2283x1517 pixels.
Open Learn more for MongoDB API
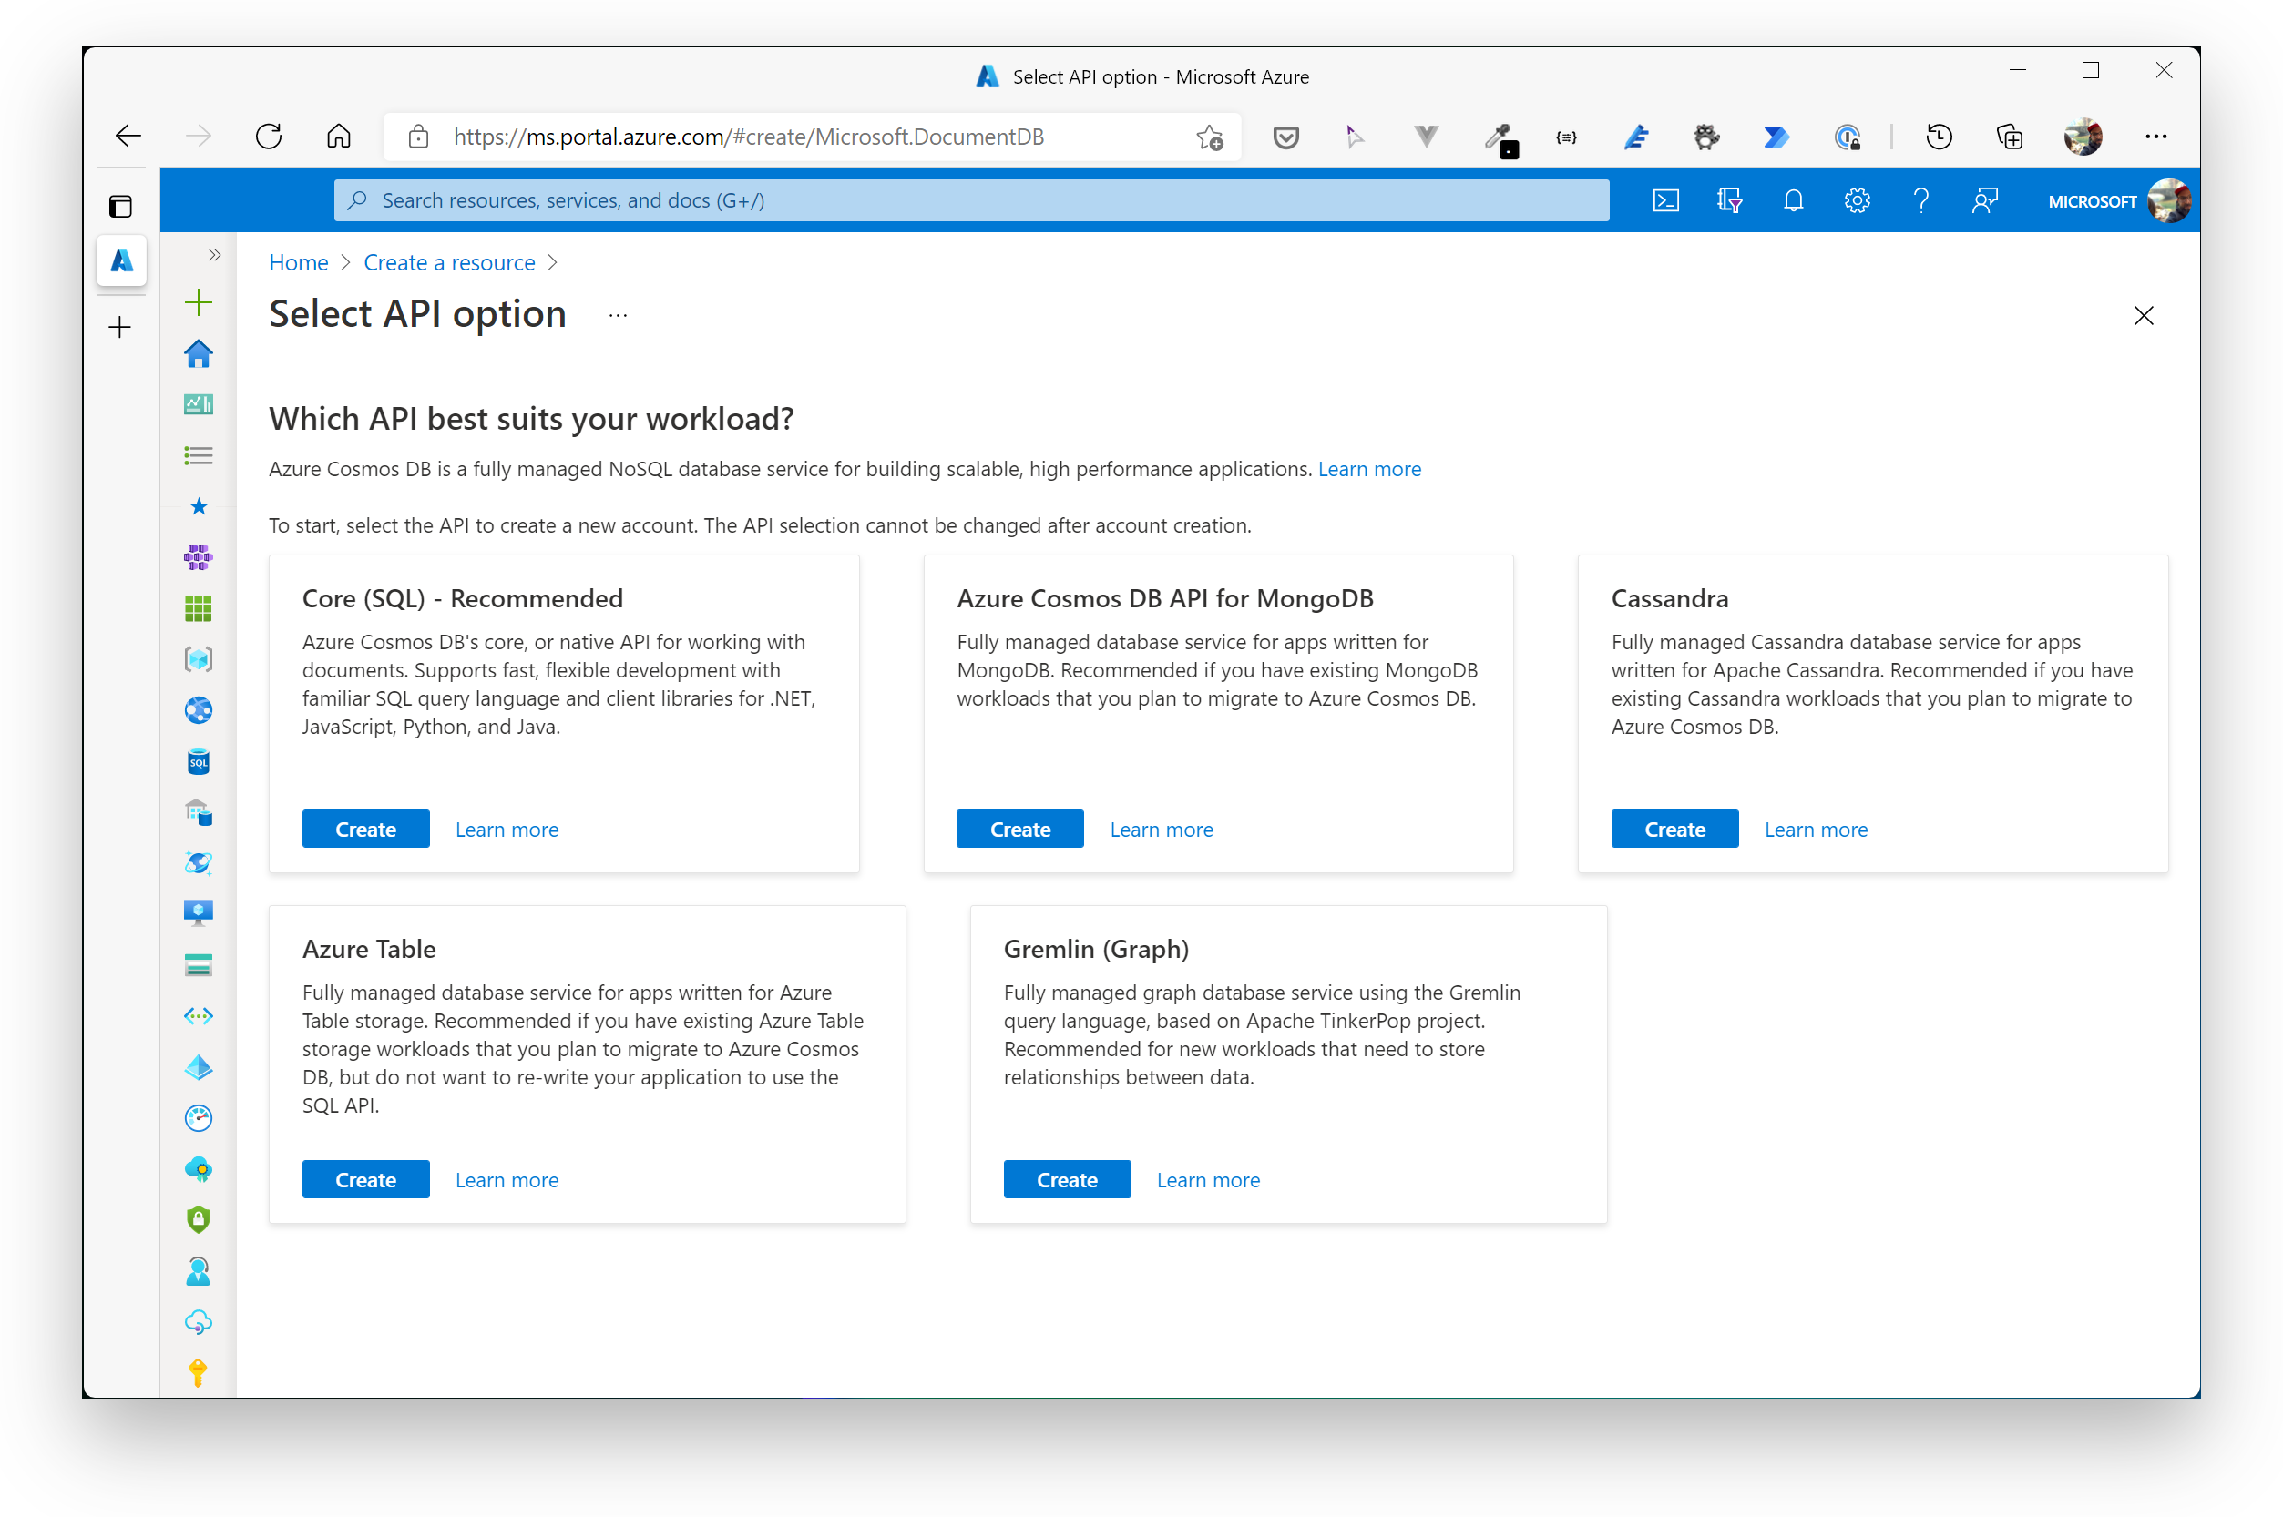coord(1162,830)
